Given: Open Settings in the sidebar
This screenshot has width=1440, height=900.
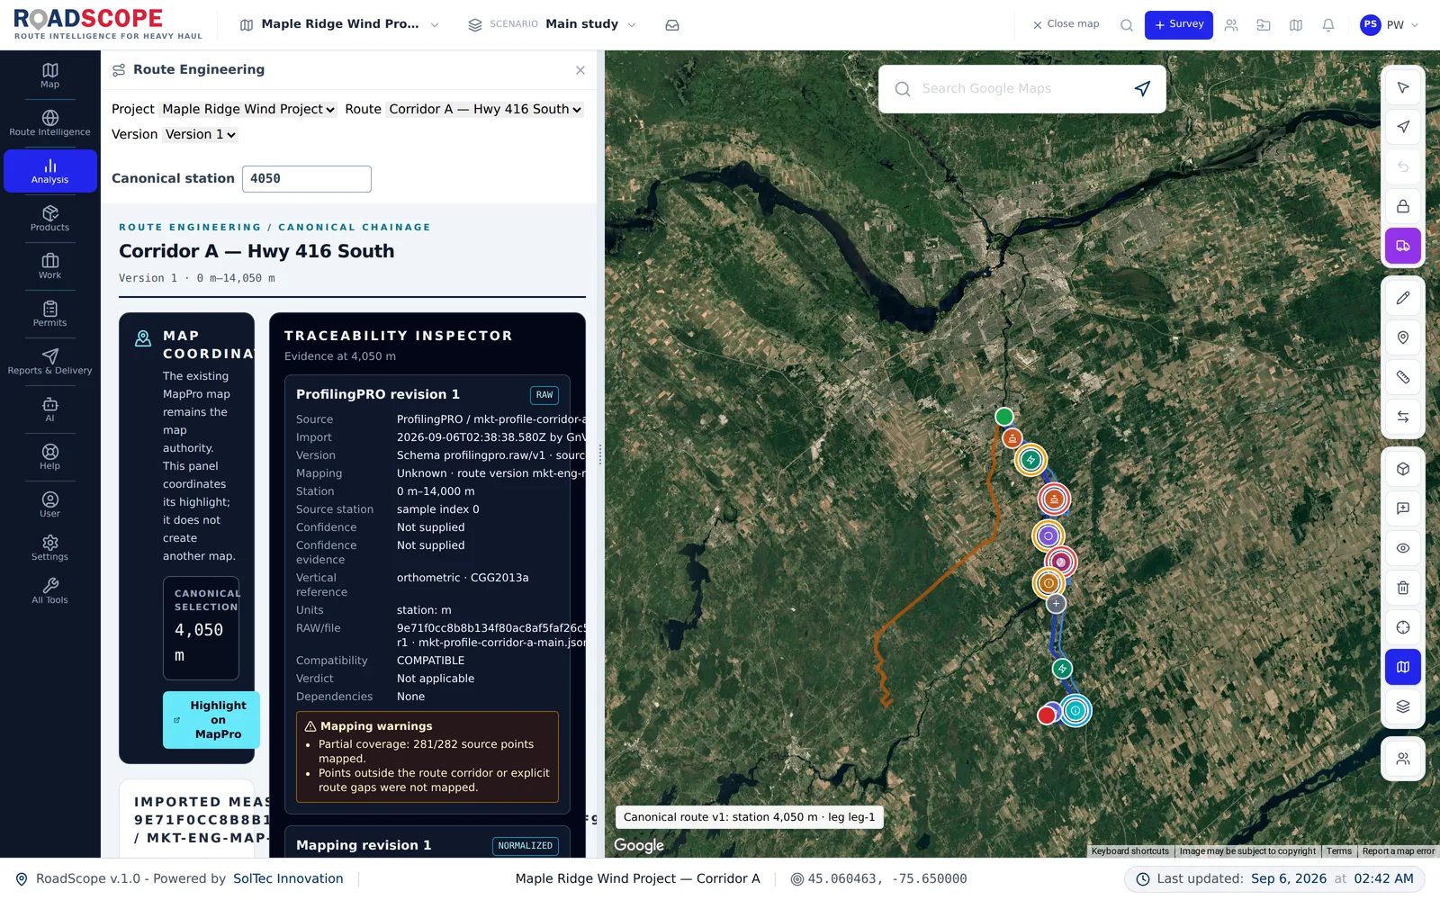Looking at the screenshot, I should coord(49,548).
